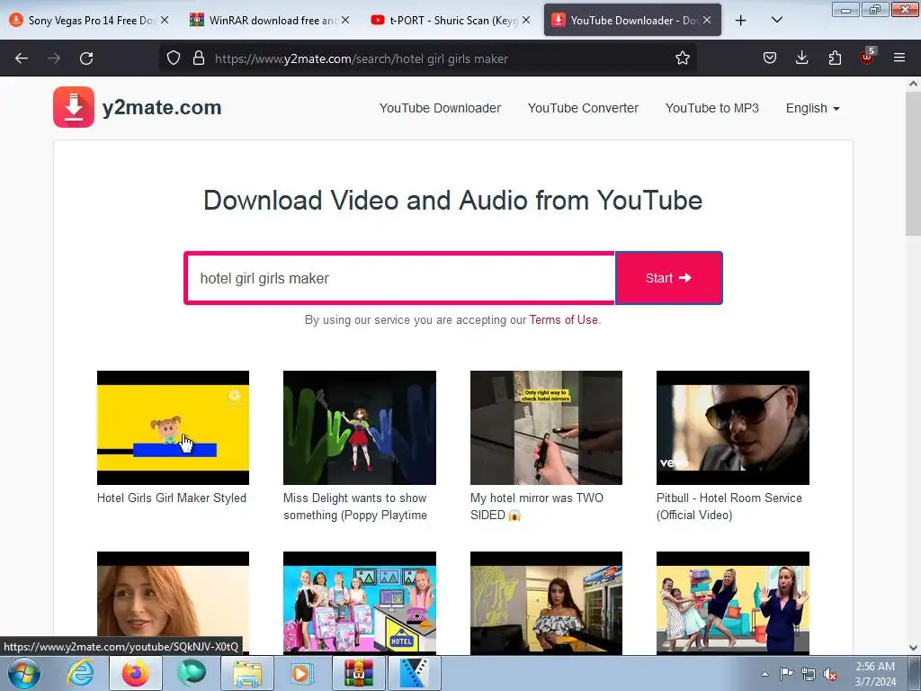The width and height of the screenshot is (921, 691).
Task: Open the women dancing with toys thumbnail
Action: (732, 603)
